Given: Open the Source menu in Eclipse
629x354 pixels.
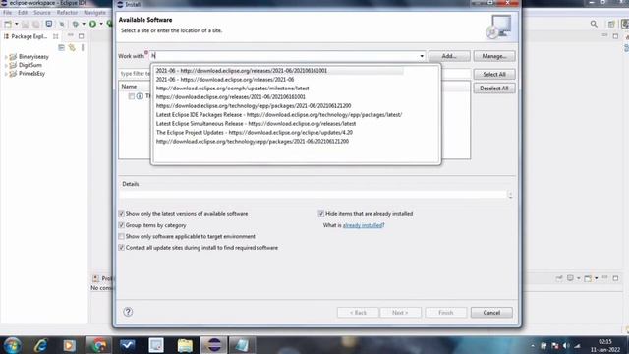Looking at the screenshot, I should coord(42,13).
